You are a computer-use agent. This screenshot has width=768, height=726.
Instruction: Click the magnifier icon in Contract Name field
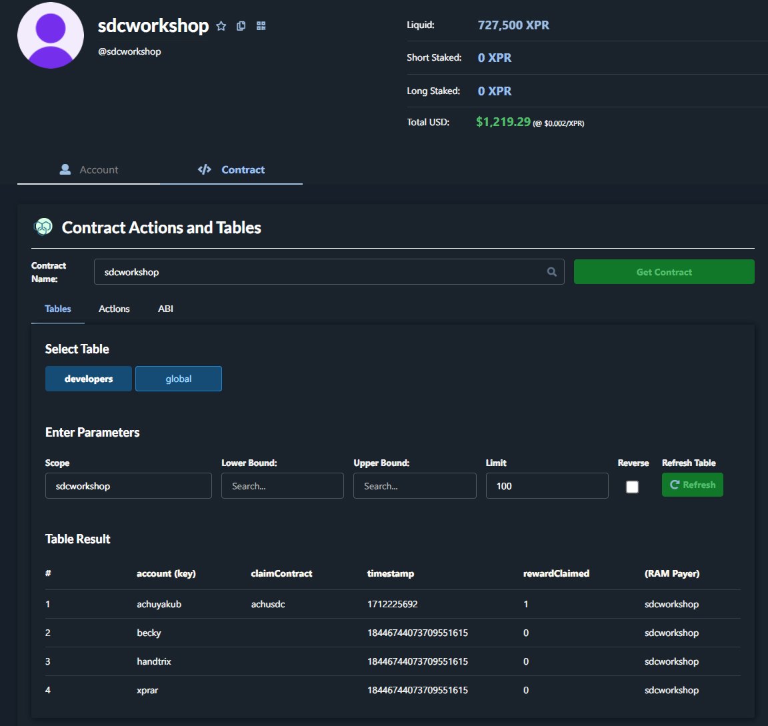pyautogui.click(x=551, y=272)
